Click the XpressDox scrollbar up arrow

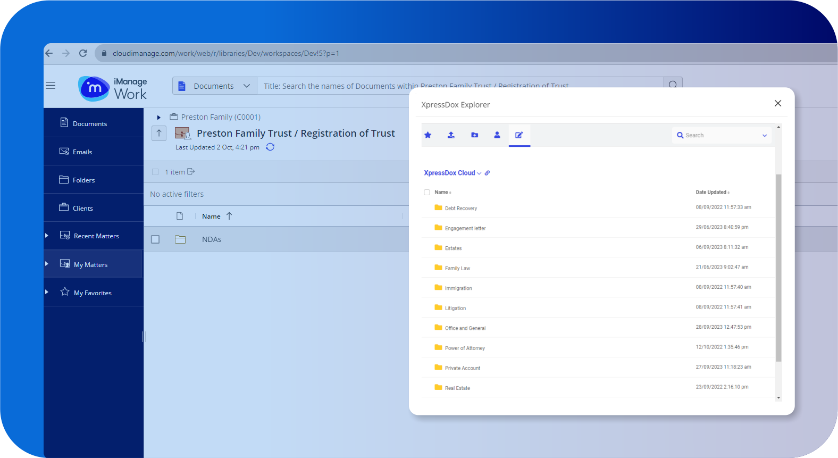[x=778, y=127]
